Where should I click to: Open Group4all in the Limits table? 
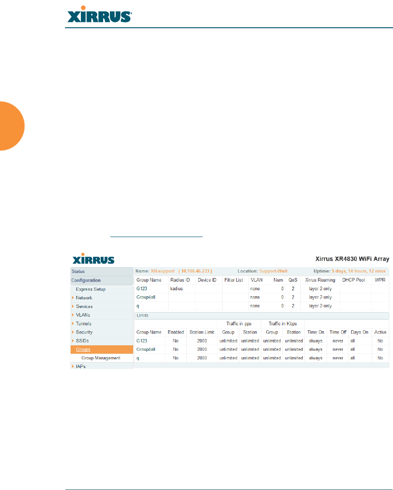tap(146, 349)
